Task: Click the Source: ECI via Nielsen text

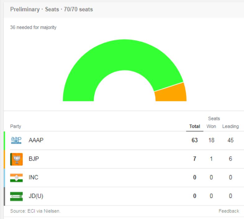Action: point(35,211)
